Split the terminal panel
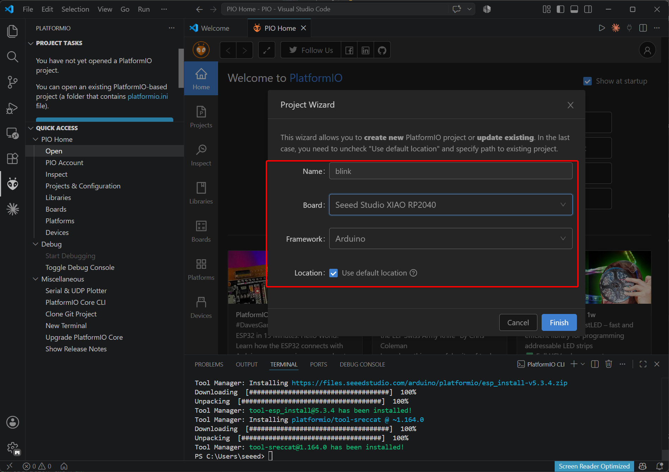669x472 pixels. 595,364
